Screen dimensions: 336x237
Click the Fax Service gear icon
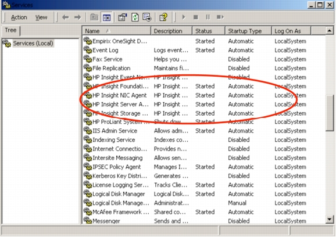coord(88,59)
